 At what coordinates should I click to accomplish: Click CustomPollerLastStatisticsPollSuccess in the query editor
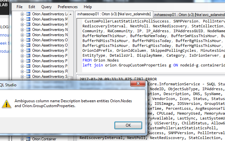pos(127,21)
